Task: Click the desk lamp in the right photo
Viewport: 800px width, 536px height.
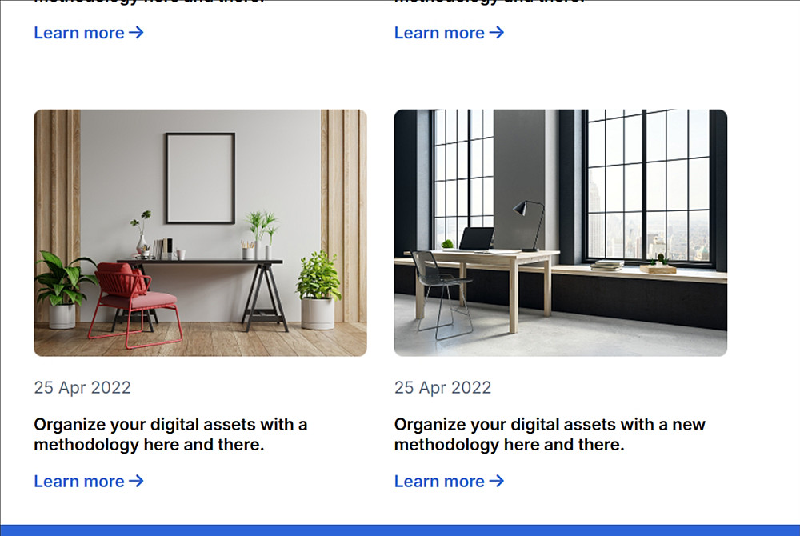Action: click(529, 225)
